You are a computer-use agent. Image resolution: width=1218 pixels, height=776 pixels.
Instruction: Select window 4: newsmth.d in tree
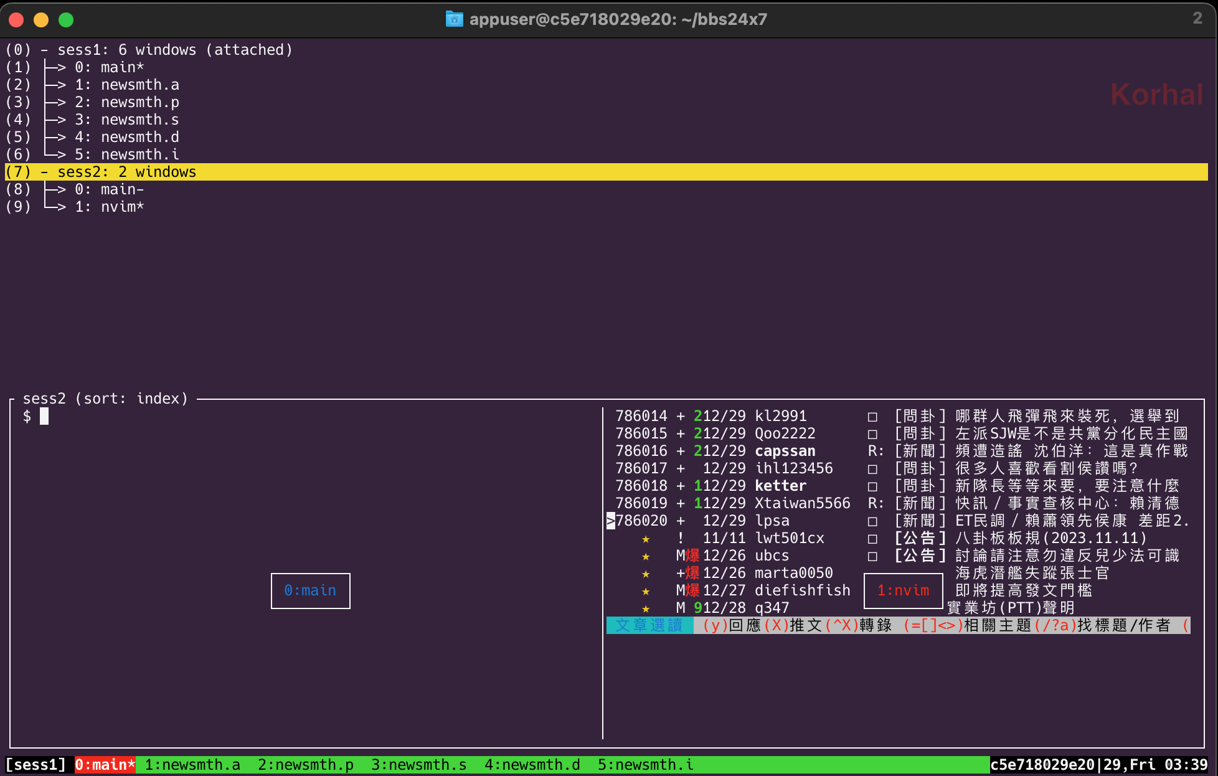point(92,137)
